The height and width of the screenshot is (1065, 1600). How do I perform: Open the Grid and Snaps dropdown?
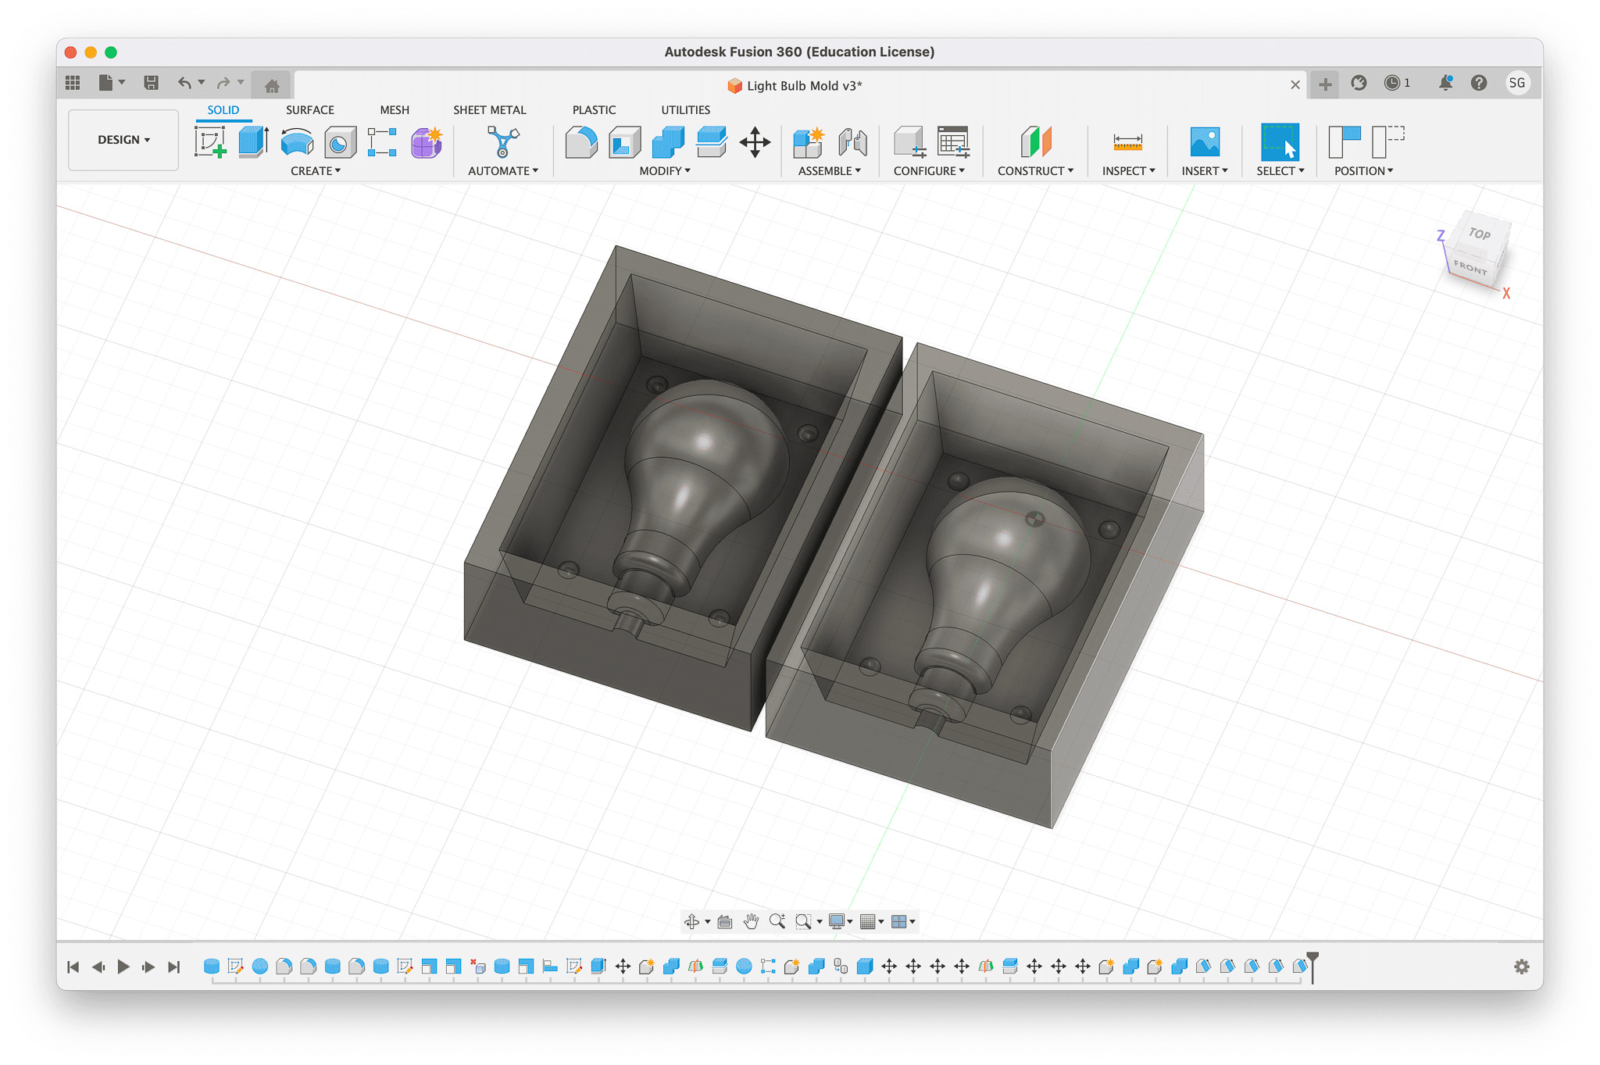coord(872,922)
